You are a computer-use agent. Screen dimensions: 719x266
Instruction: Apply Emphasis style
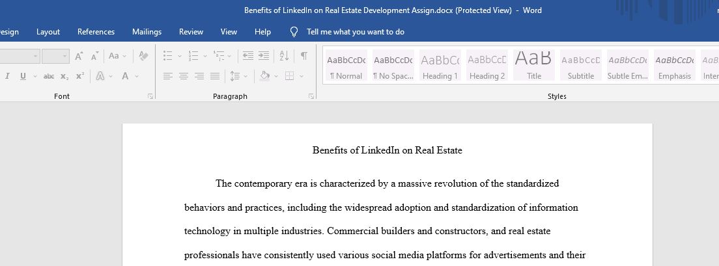tap(675, 66)
